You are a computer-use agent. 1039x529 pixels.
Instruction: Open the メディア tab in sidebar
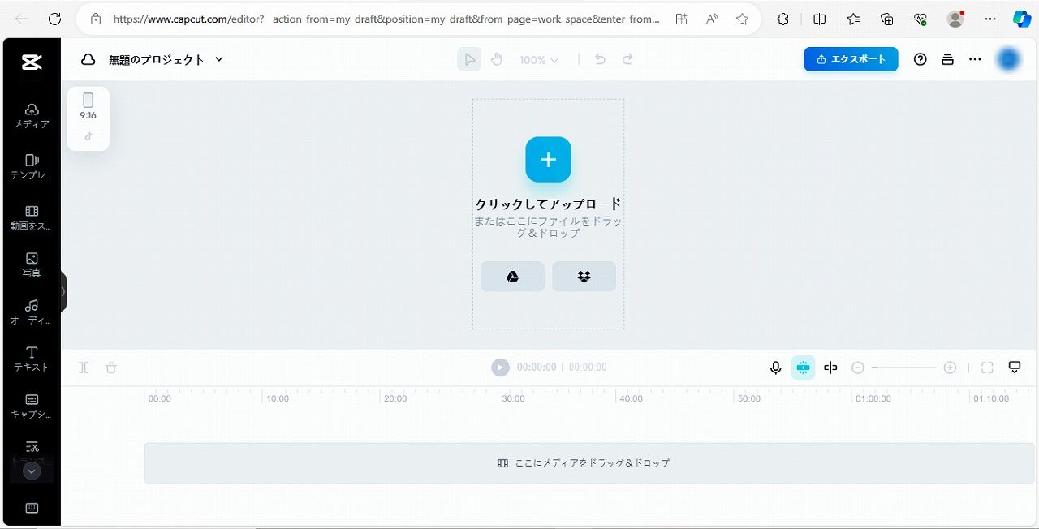pos(32,116)
